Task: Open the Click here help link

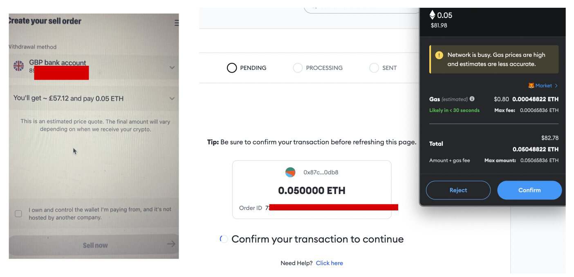Action: [x=329, y=263]
